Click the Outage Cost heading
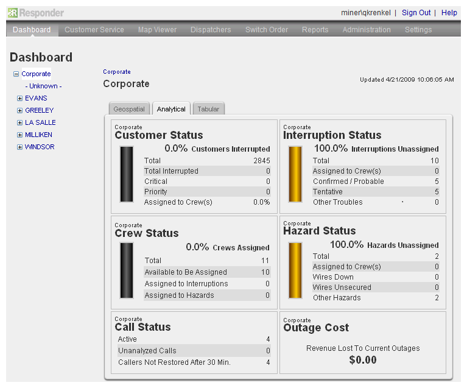Image resolution: width=467 pixels, height=388 pixels. coord(316,328)
